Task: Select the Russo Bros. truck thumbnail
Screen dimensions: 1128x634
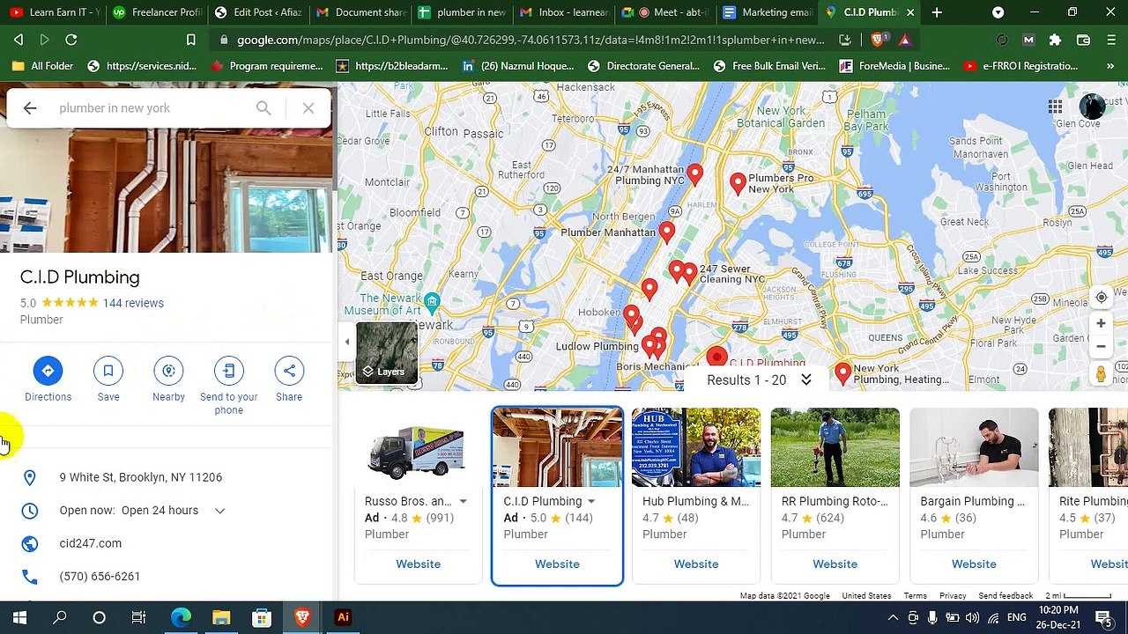Action: (x=418, y=449)
